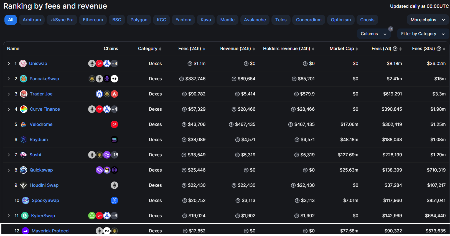Click the Velodrome logo icon

(24, 125)
